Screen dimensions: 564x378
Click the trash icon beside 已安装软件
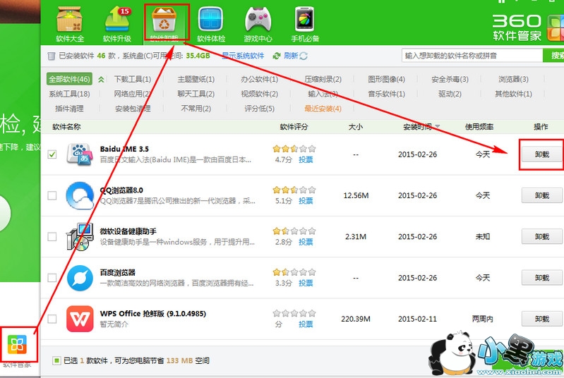coord(52,56)
